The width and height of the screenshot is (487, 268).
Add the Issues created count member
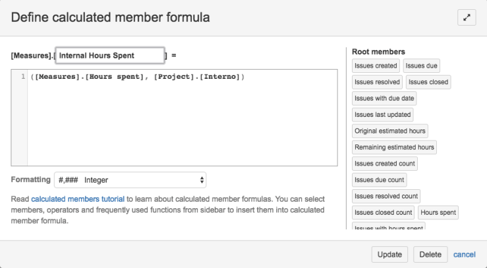(385, 164)
